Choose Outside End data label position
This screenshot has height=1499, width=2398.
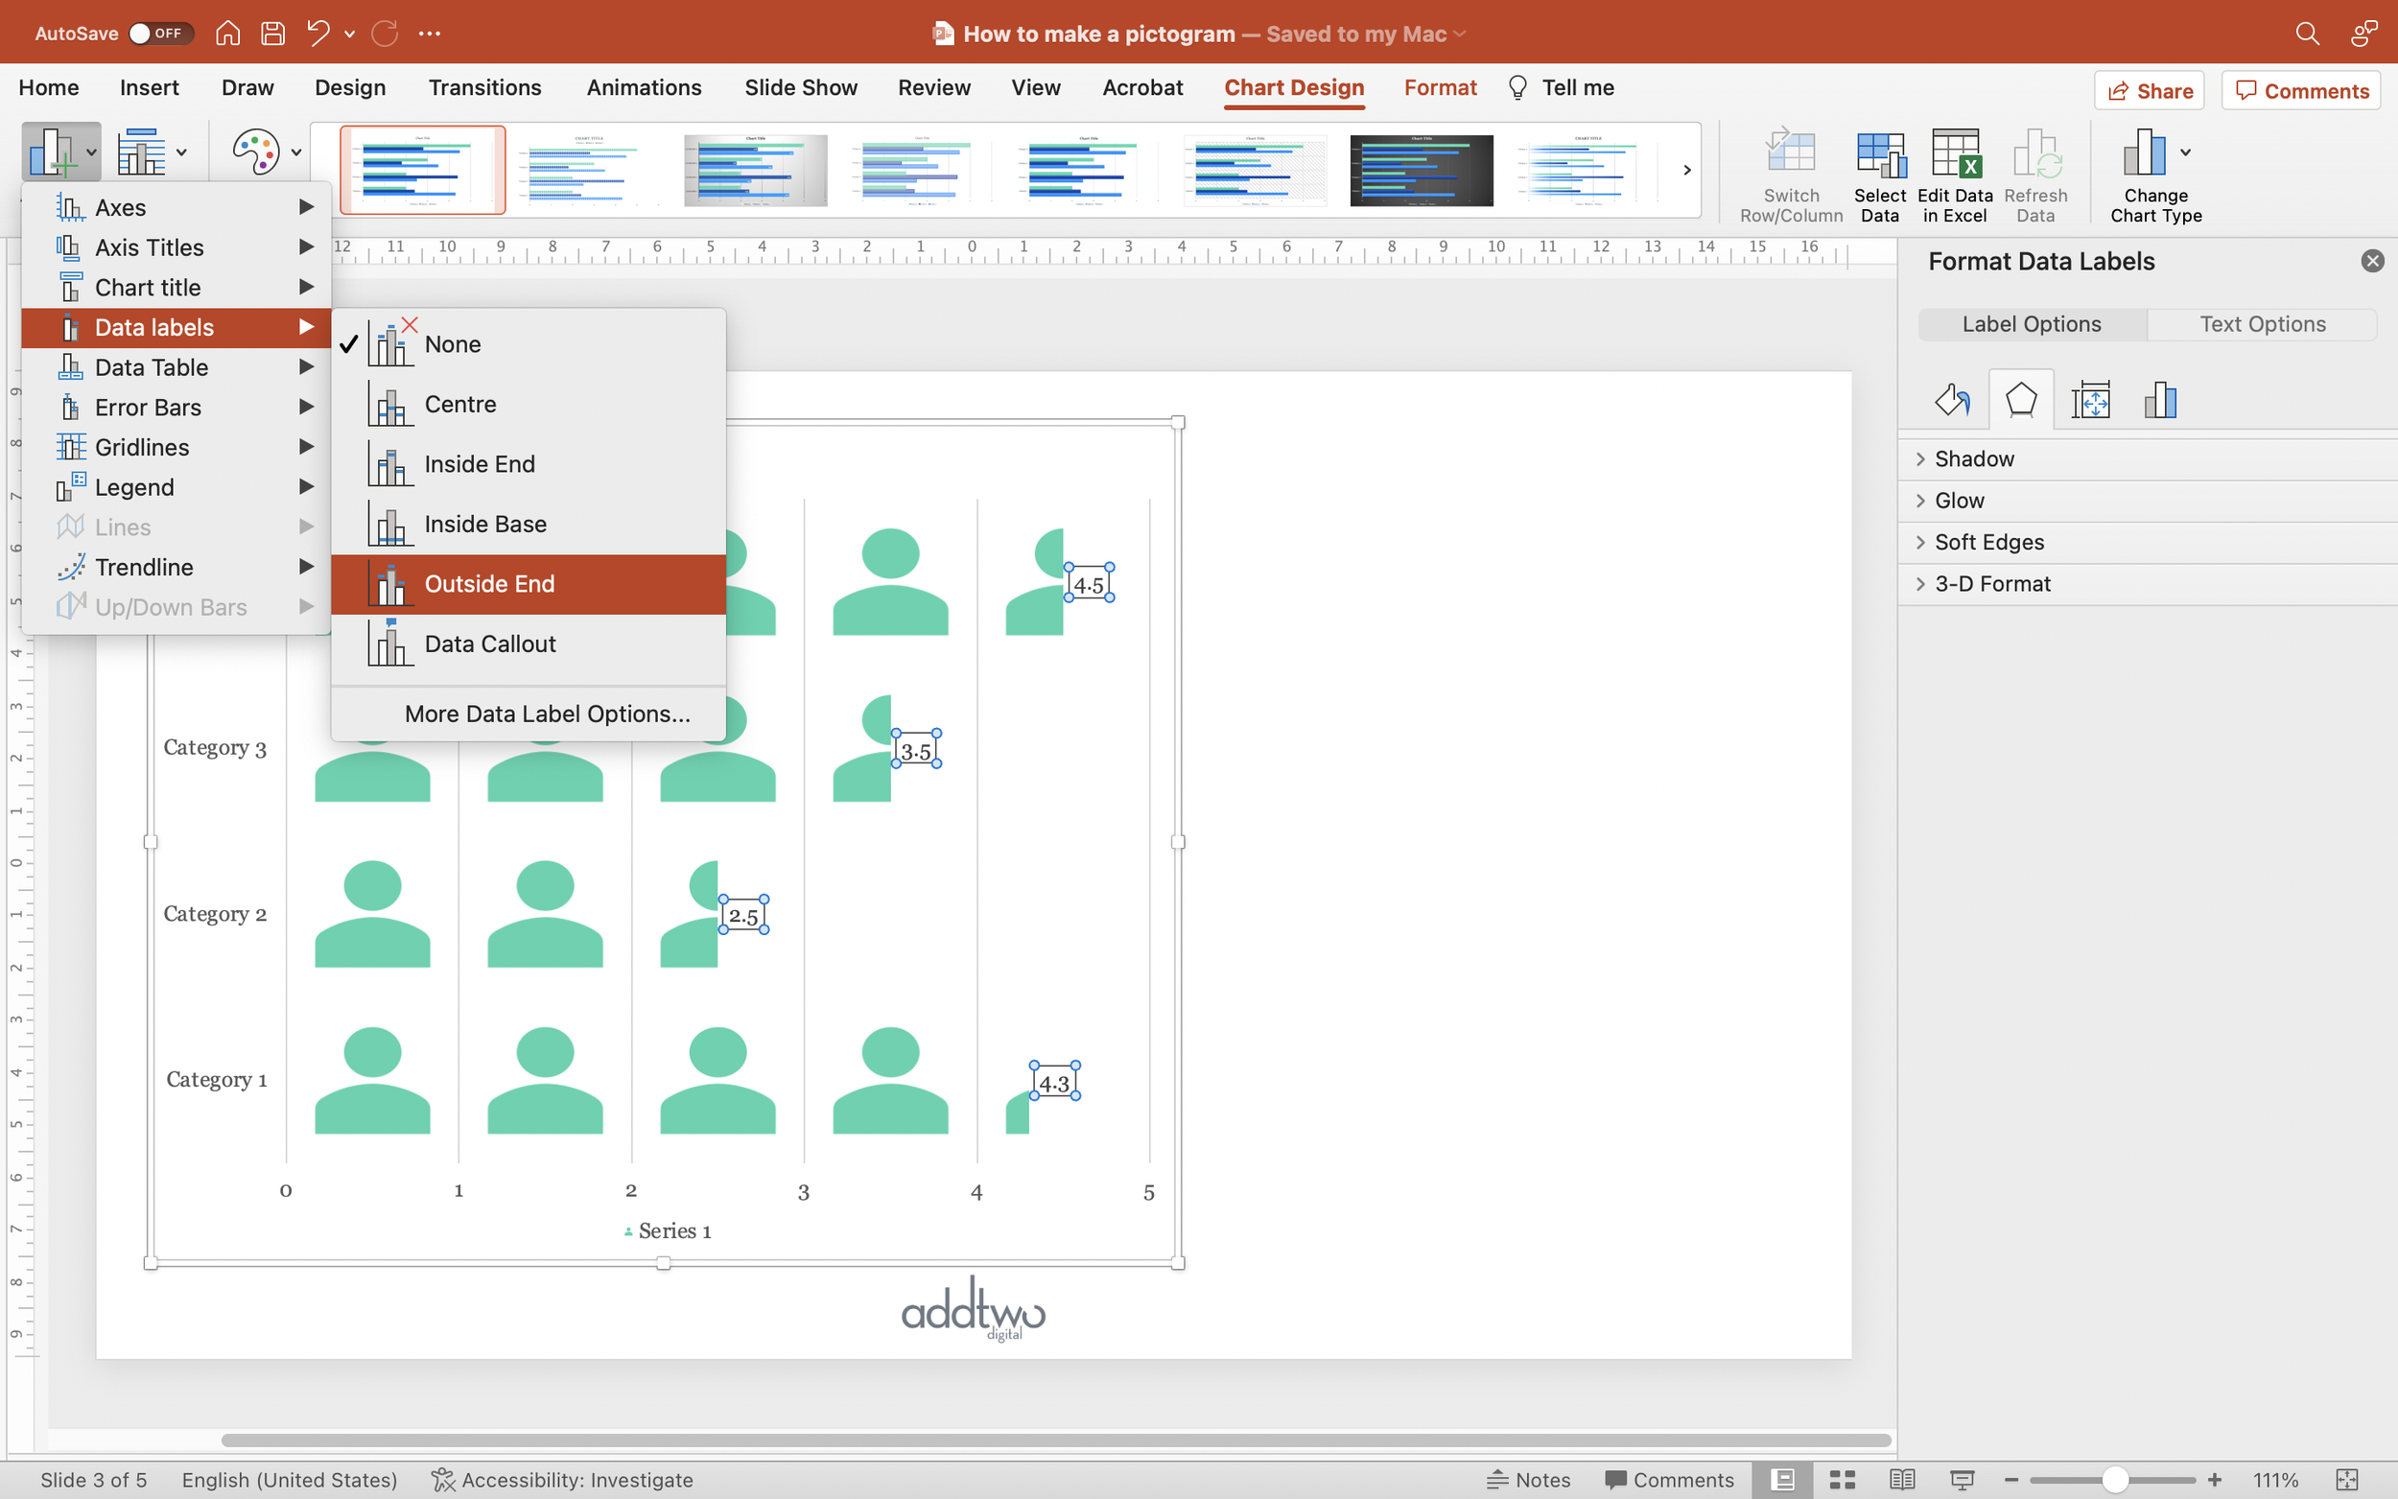click(489, 584)
